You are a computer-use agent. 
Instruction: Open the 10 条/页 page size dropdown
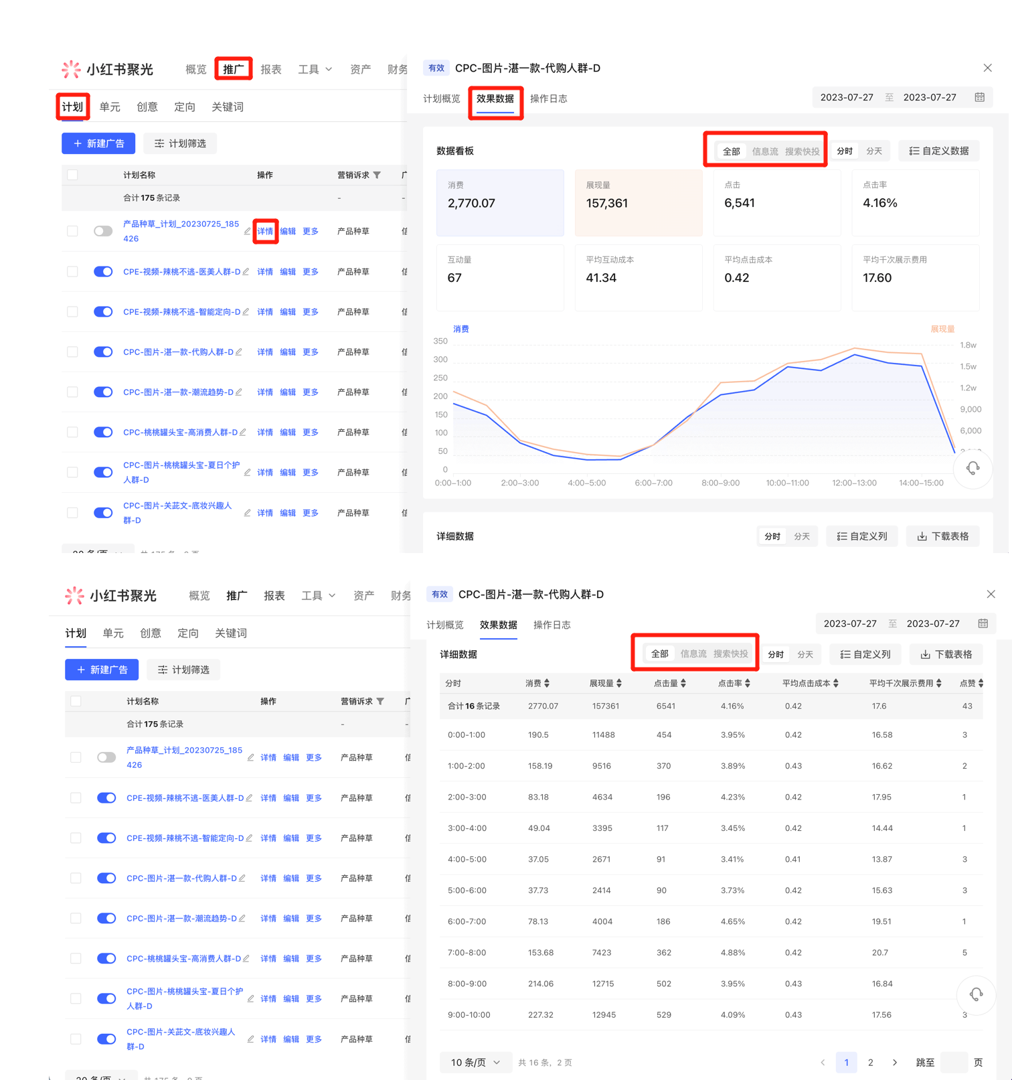pyautogui.click(x=475, y=1063)
